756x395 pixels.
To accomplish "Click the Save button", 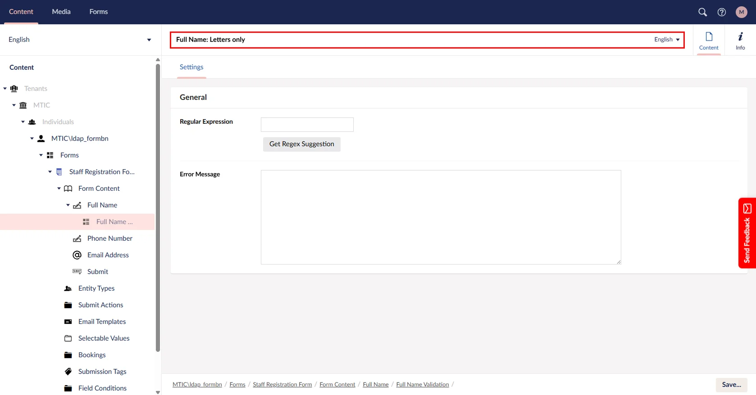I will coord(731,385).
